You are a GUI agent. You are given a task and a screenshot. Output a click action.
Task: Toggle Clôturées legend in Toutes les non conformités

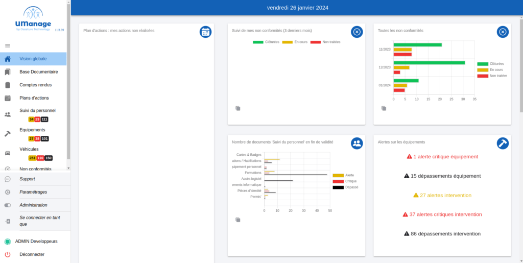tap(490, 64)
